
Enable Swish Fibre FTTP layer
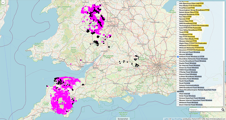178,21
